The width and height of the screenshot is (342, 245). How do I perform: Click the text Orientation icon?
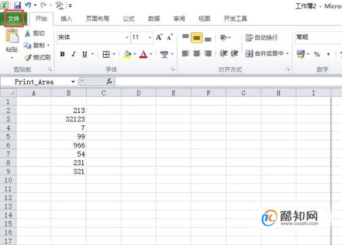coord(224,38)
